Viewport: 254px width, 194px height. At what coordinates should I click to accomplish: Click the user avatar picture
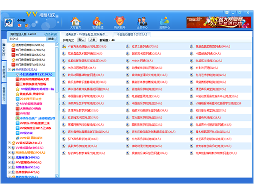9,22
